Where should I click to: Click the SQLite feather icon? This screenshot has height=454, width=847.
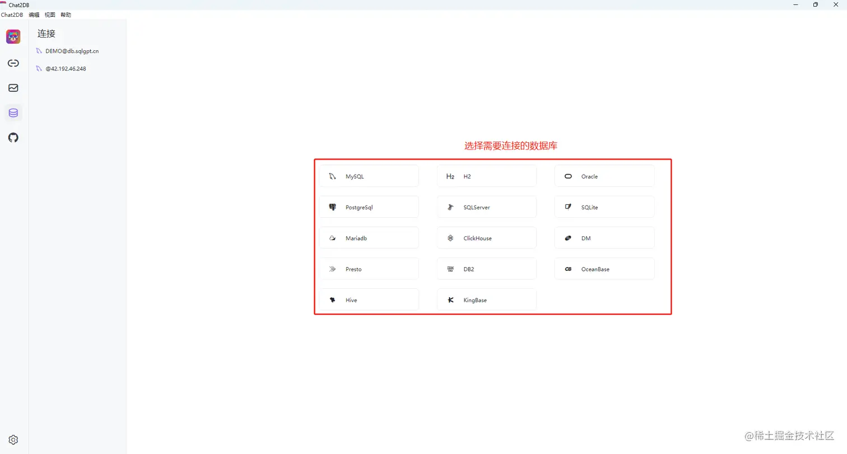click(x=568, y=207)
